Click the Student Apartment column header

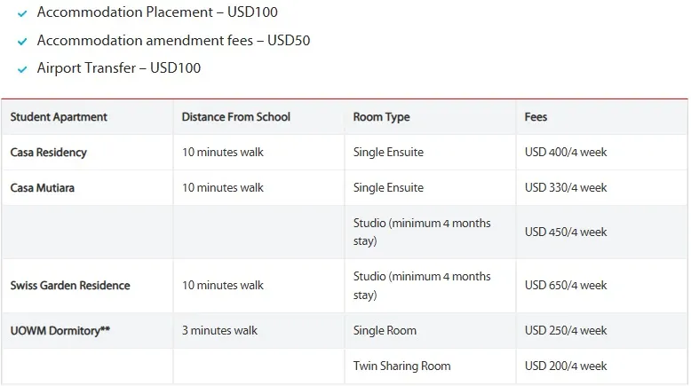click(59, 117)
